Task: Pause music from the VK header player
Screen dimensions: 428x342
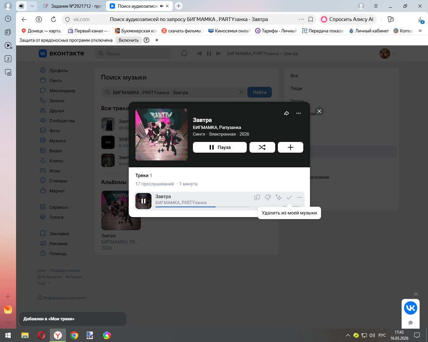Action: coord(209,53)
